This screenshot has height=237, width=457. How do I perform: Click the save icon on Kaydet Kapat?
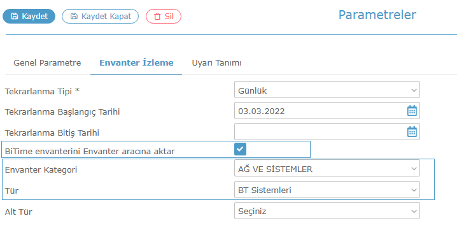(x=74, y=16)
